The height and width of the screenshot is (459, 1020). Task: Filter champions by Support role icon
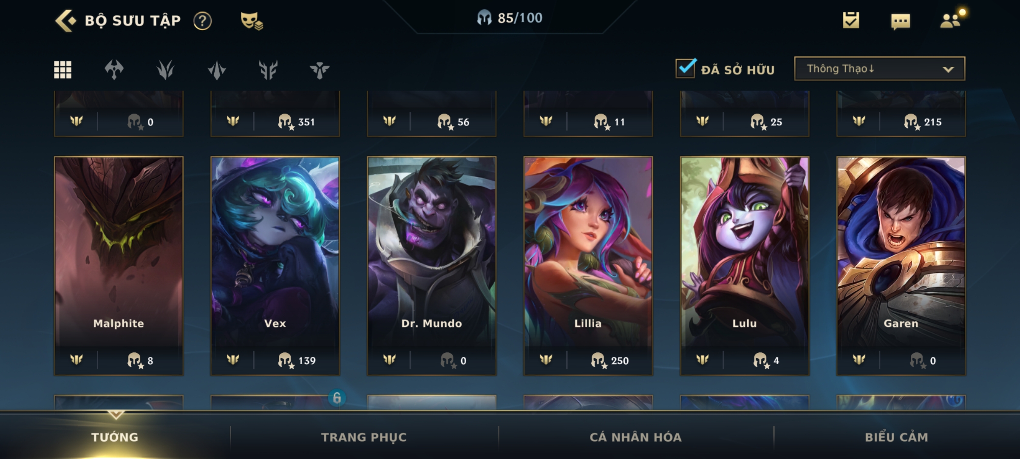pos(320,70)
